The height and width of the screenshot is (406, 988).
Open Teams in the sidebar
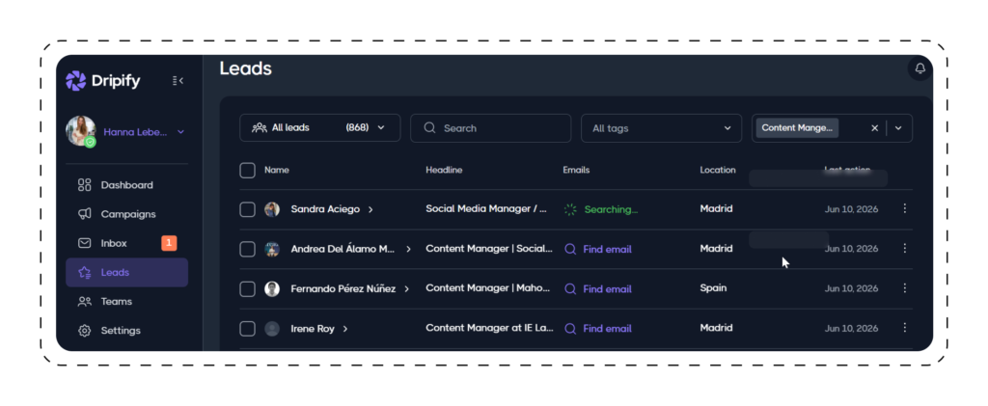click(126, 302)
